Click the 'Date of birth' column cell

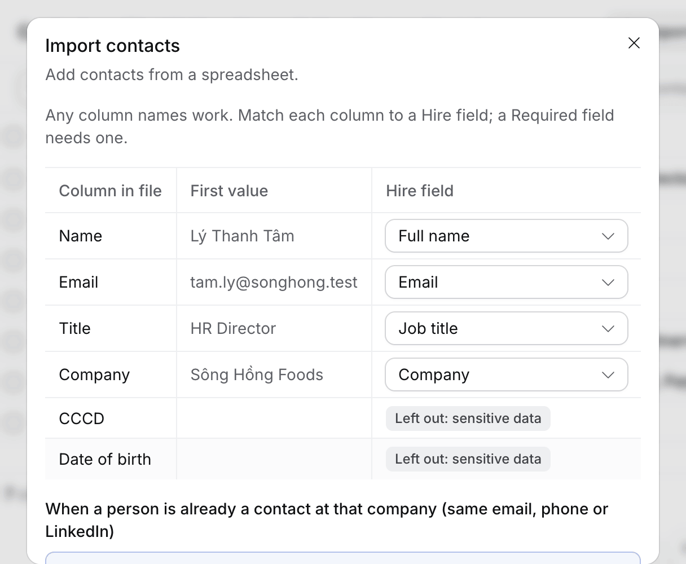pos(111,459)
